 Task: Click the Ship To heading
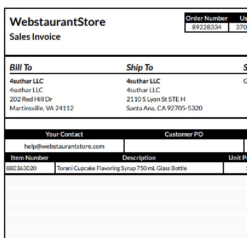click(x=140, y=68)
